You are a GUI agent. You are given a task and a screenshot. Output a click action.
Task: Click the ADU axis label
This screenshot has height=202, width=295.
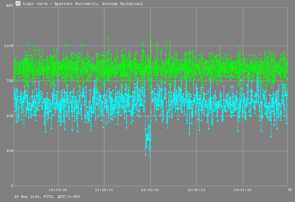[x=10, y=6]
